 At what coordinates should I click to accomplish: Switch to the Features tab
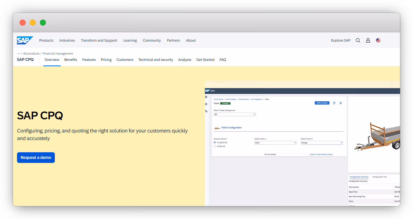[89, 60]
